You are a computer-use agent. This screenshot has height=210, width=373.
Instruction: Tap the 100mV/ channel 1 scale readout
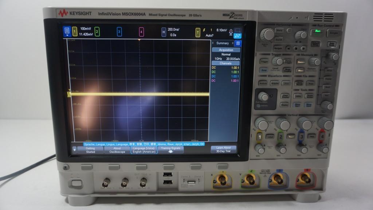[x=85, y=28]
